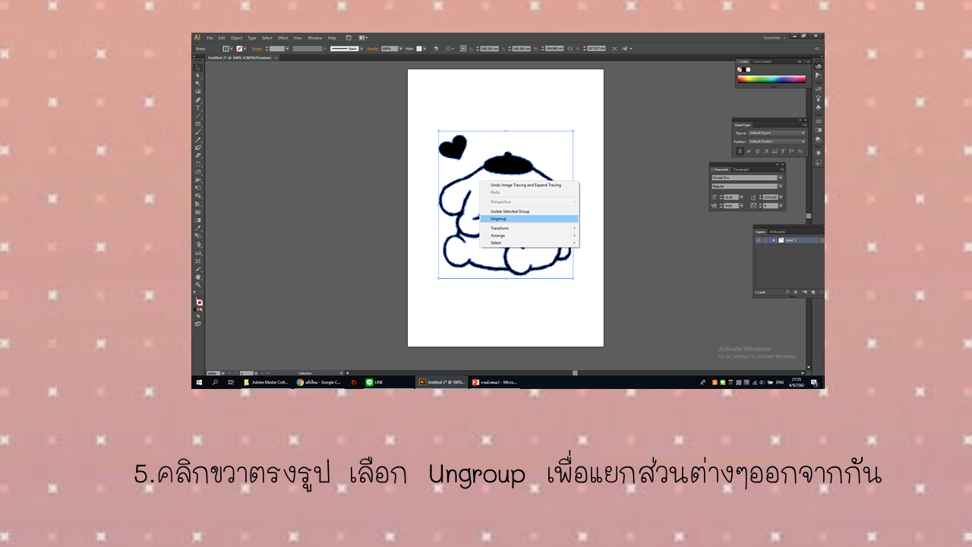Open Google Chrome from the taskbar
This screenshot has height=547, width=972.
318,382
